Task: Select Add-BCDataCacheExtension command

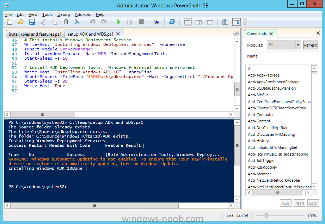Action: click(x=272, y=88)
